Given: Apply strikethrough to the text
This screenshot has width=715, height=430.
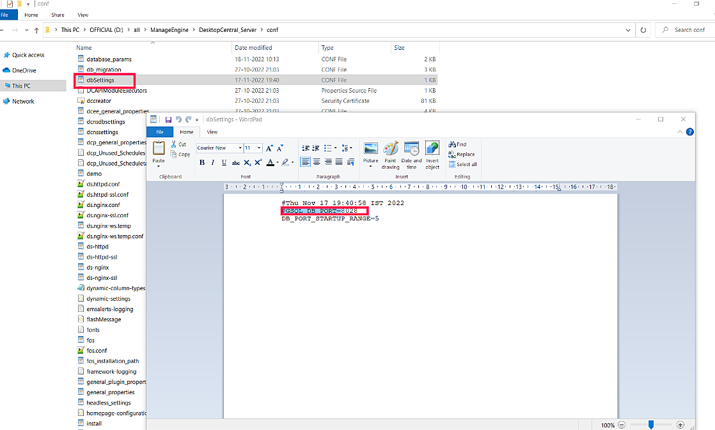Looking at the screenshot, I should pyautogui.click(x=236, y=162).
